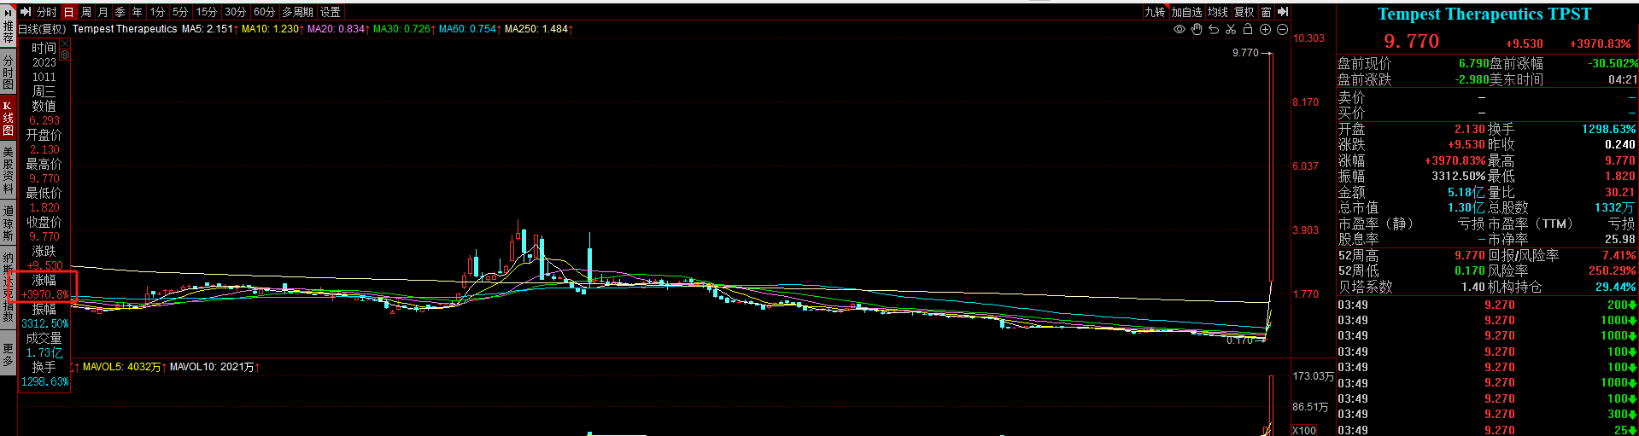Toggle 均线 moving average lines
1639x436 pixels.
pos(1218,12)
